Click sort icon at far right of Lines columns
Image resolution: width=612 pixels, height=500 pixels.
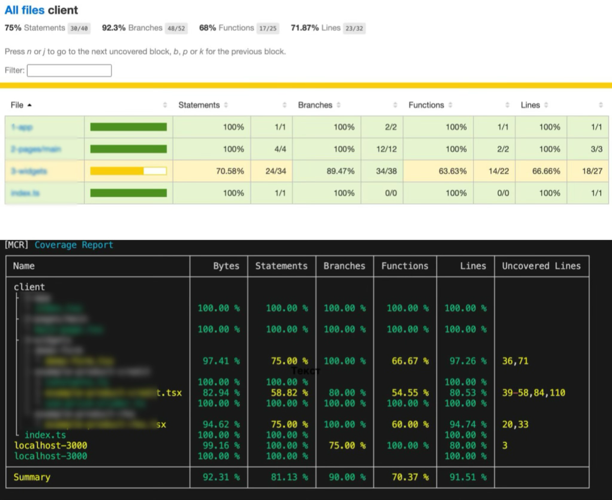[x=601, y=105]
